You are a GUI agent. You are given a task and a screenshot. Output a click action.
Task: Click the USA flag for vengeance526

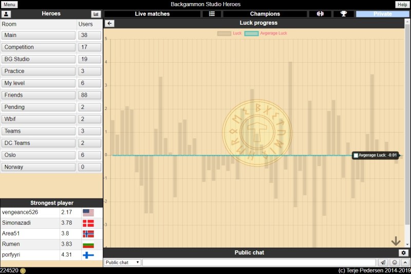coord(88,213)
